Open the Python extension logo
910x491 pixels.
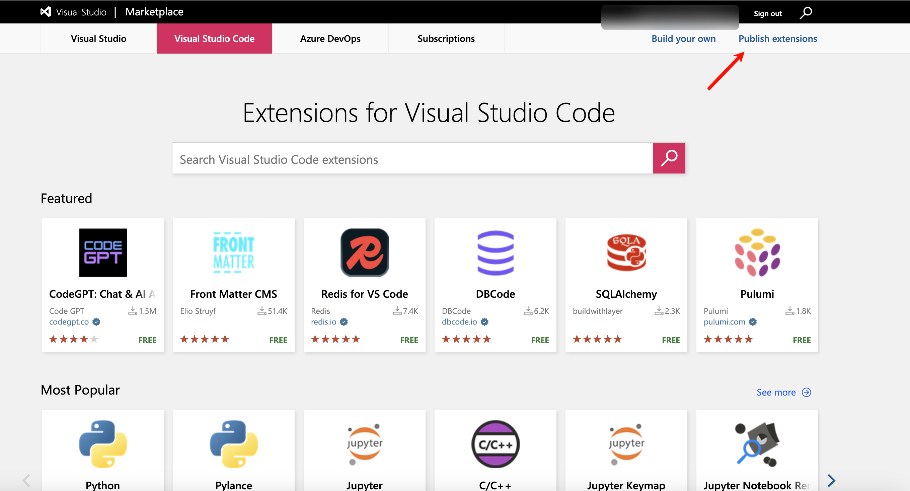103,444
